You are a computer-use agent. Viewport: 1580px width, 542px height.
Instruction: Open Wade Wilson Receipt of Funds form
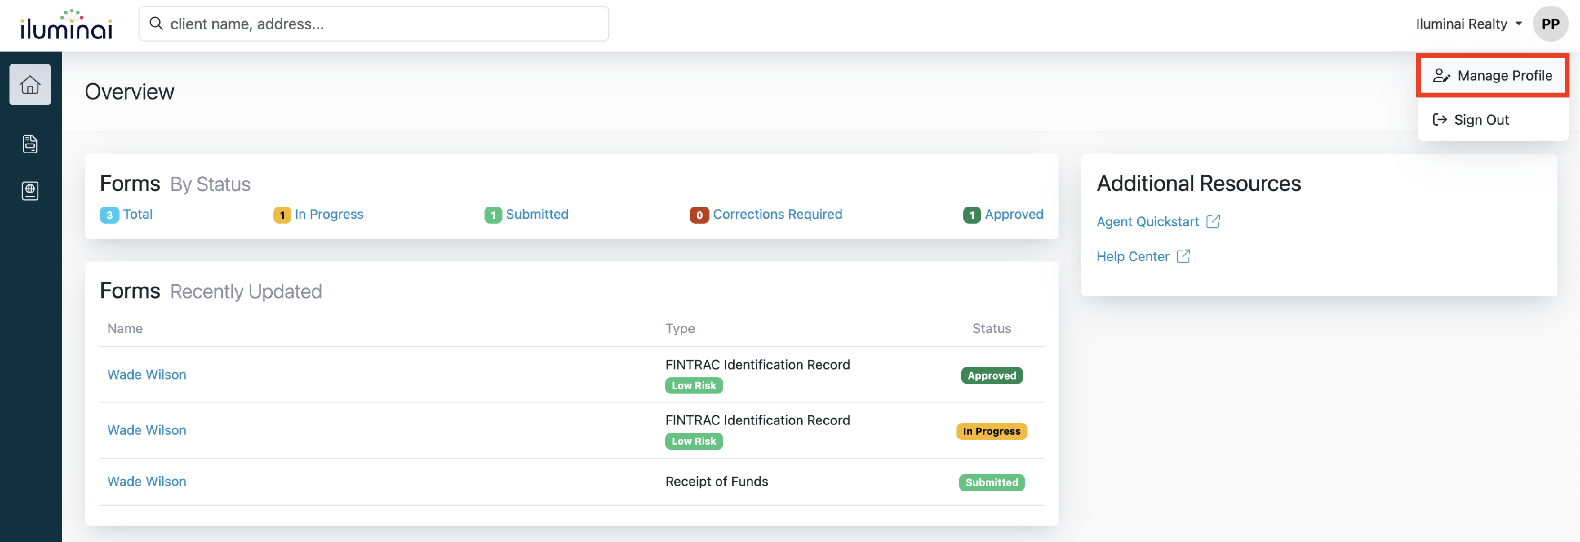[x=146, y=482]
